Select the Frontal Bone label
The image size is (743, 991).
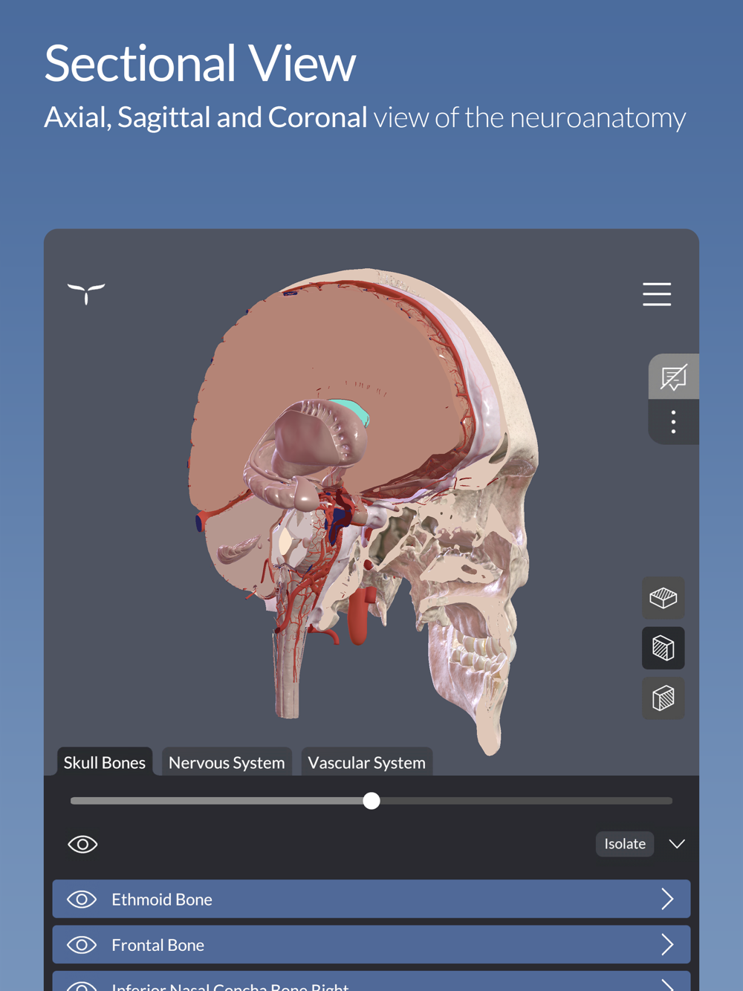[x=158, y=945]
